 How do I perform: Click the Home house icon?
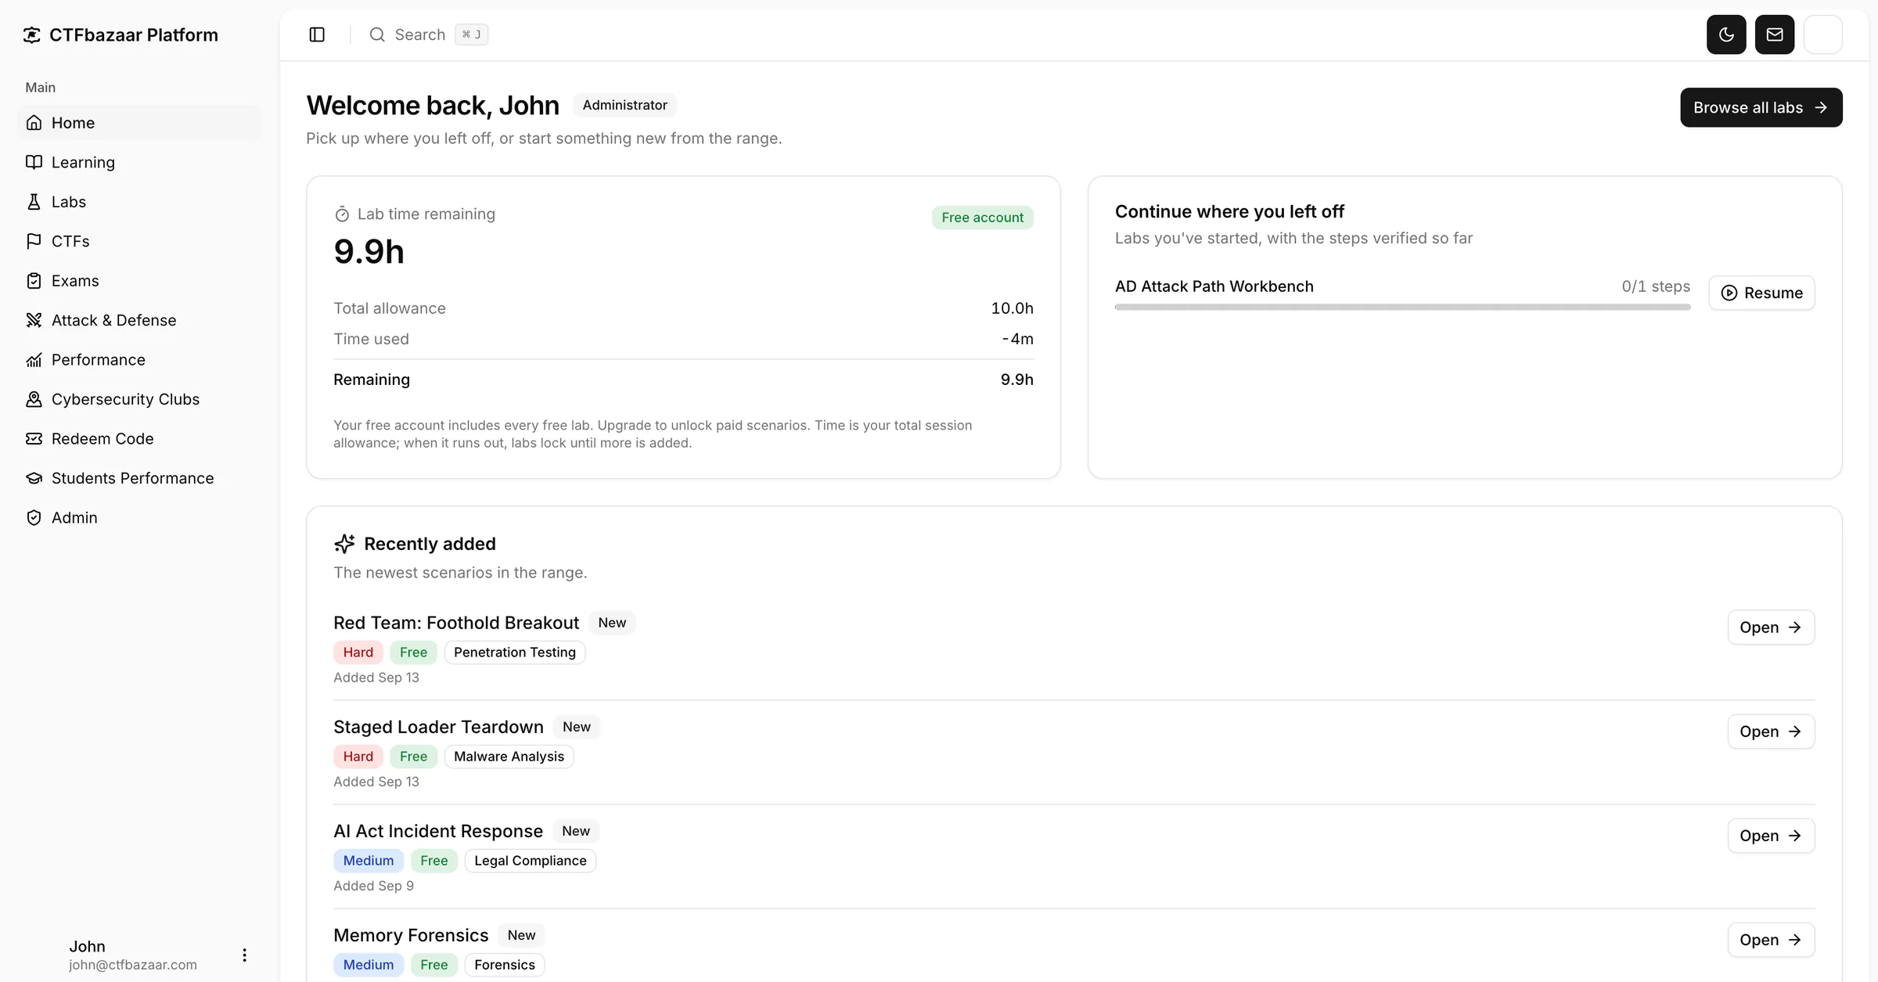tap(34, 123)
